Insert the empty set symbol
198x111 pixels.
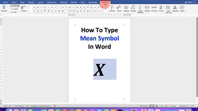coord(59,11)
